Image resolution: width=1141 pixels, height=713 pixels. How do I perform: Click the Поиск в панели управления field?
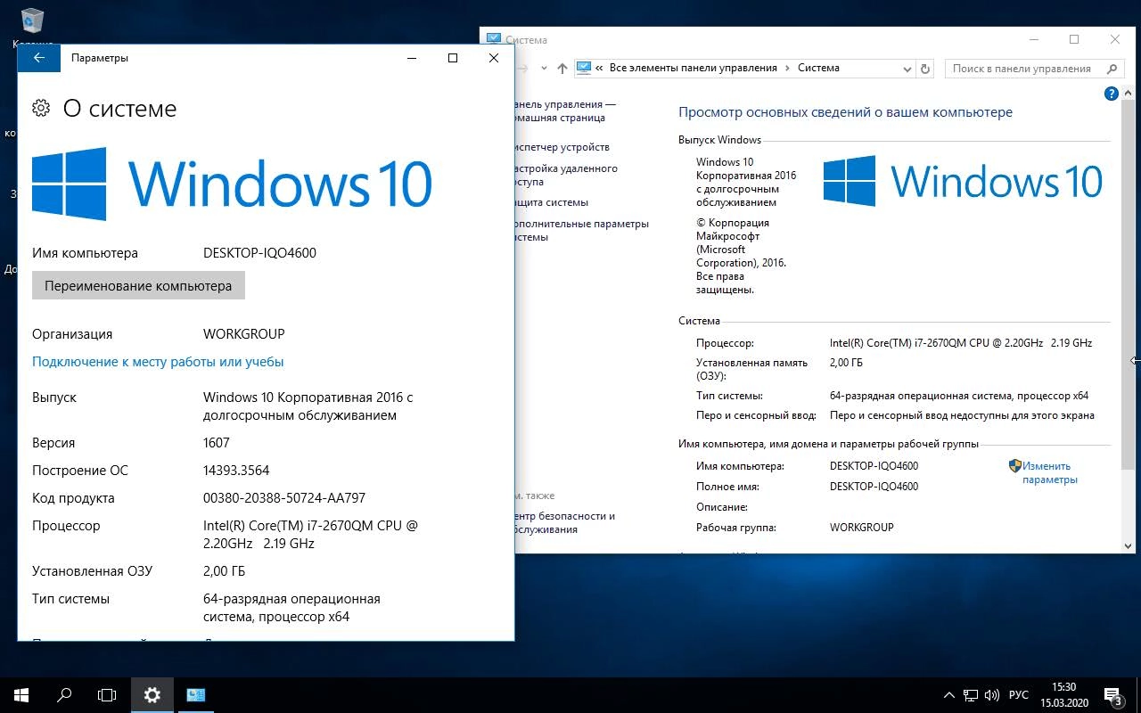pyautogui.click(x=1032, y=69)
